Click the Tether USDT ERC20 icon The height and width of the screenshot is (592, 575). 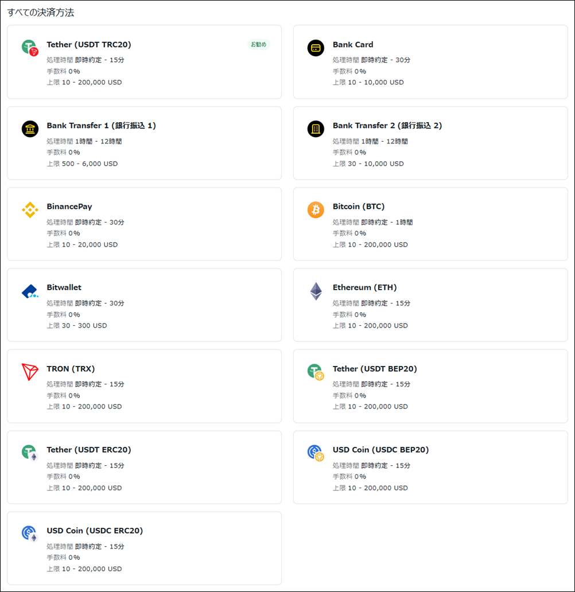click(x=30, y=453)
